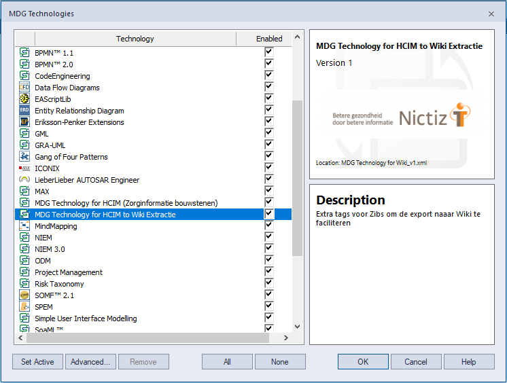Click the Risk Taxonomy row icon
507x383 pixels.
click(24, 284)
